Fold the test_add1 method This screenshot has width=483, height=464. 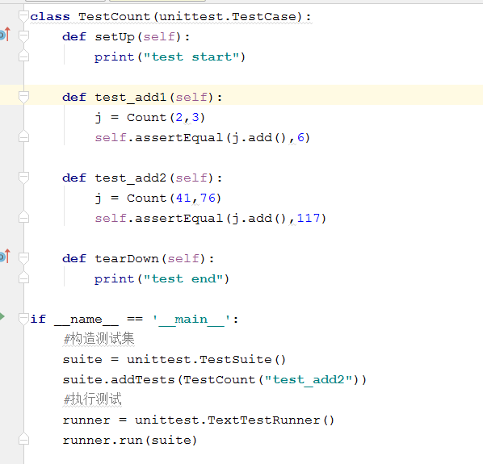pyautogui.click(x=23, y=97)
